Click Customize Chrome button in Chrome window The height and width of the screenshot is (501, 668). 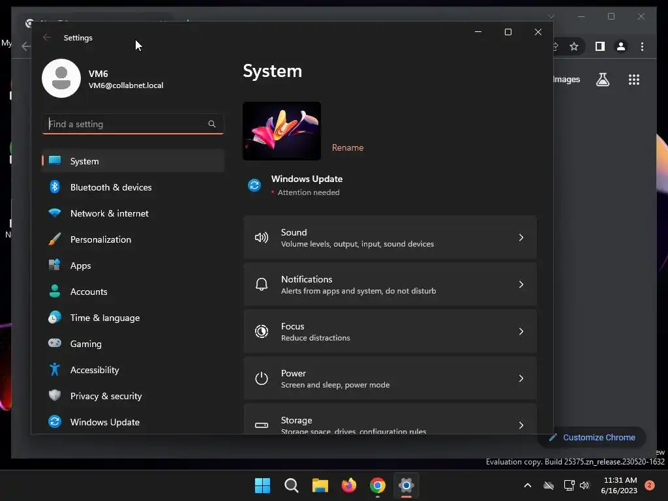click(x=592, y=437)
